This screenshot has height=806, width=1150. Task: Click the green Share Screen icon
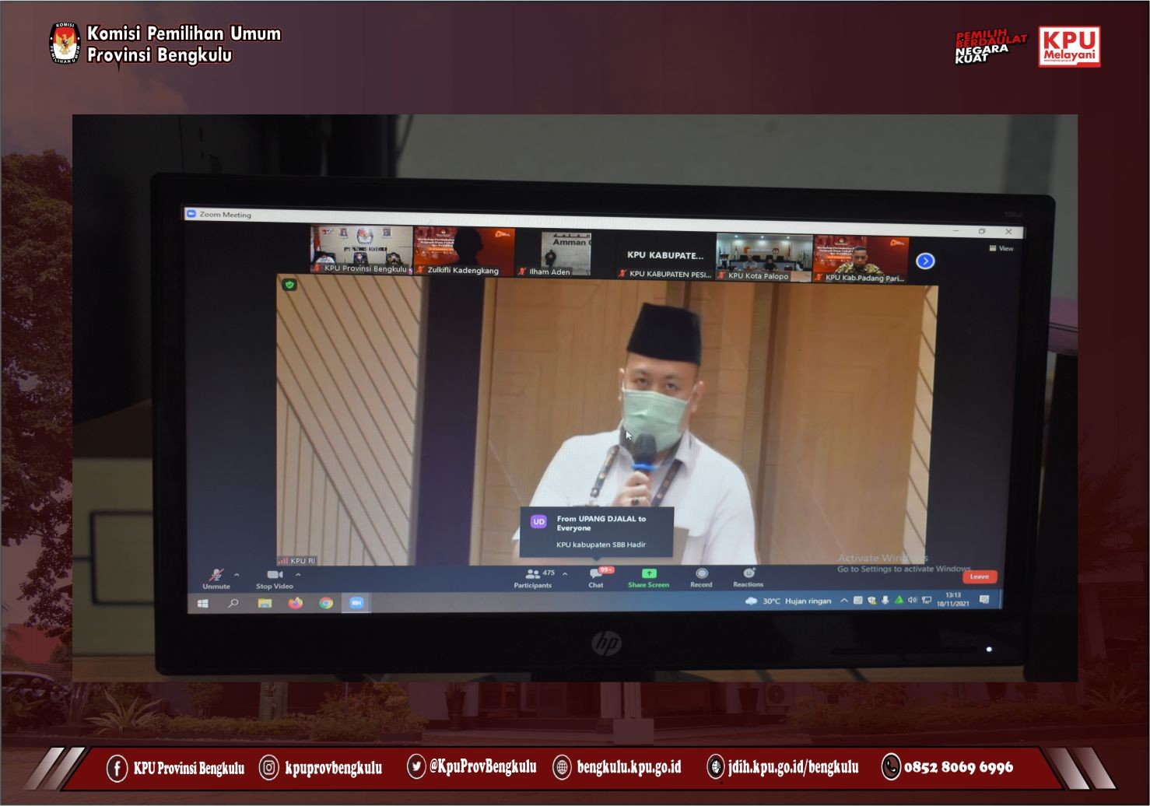click(648, 574)
